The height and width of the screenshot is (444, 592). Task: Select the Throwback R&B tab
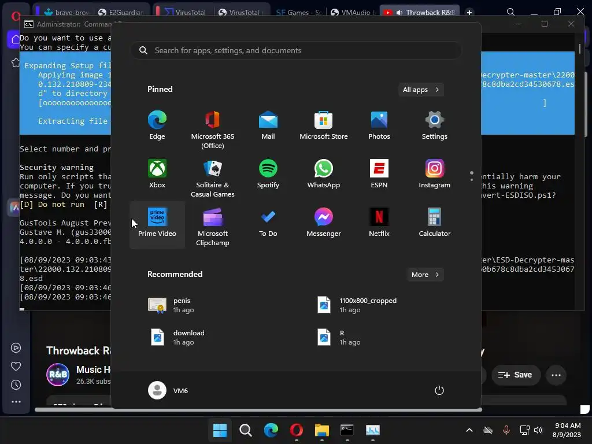(420, 13)
